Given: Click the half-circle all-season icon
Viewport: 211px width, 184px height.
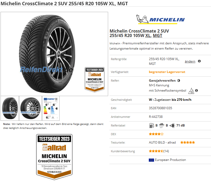Looking at the screenshot, I should tap(178, 81).
